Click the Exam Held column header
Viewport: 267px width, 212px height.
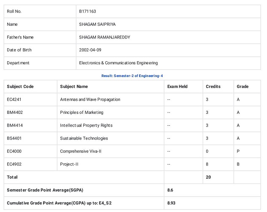pos(177,86)
